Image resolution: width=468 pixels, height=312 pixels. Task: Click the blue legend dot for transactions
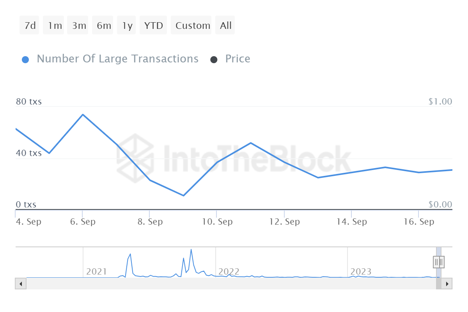[25, 60]
